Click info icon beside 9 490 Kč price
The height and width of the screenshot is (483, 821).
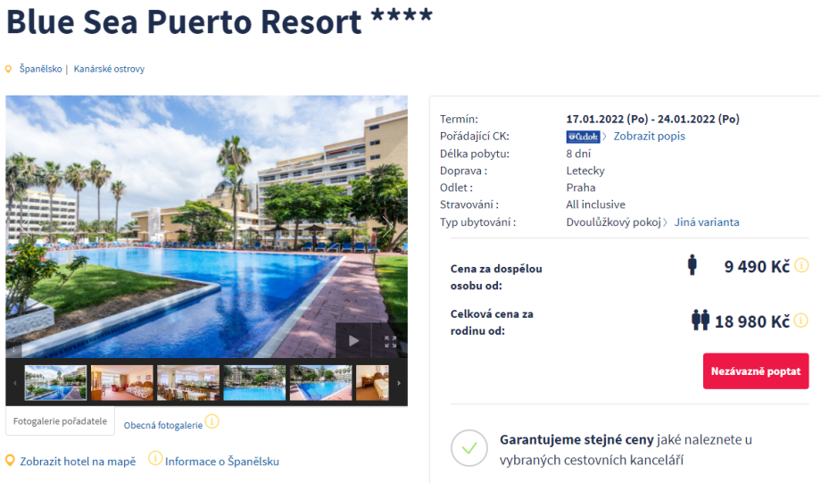[801, 265]
